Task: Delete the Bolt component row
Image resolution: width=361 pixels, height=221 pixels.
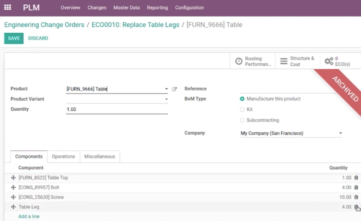Action: [356, 187]
